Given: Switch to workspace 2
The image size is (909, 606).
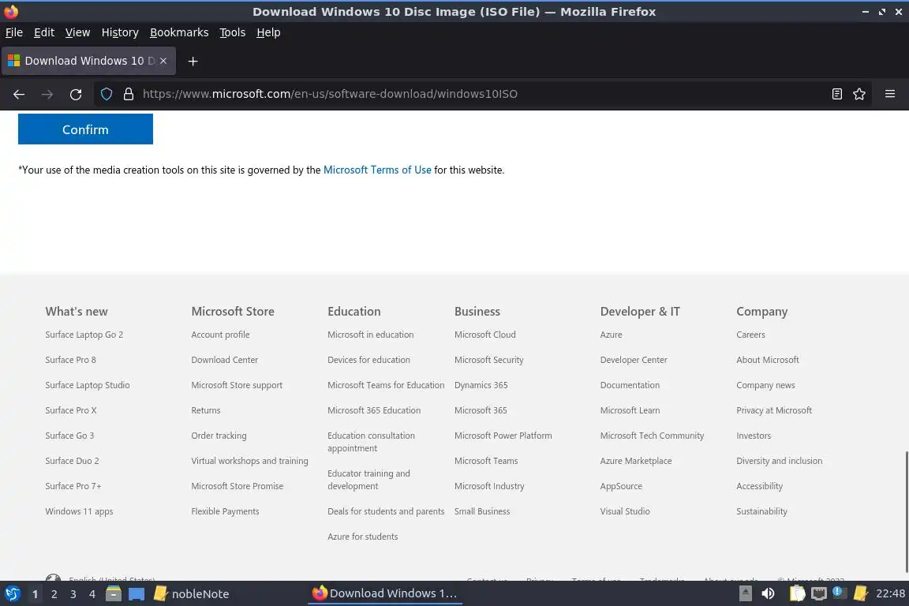Looking at the screenshot, I should click(54, 594).
